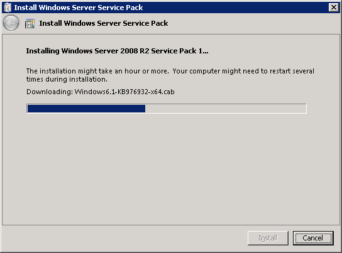The height and width of the screenshot is (253, 342).
Task: Click the blank footer area left of Install
Action: pyautogui.click(x=124, y=238)
